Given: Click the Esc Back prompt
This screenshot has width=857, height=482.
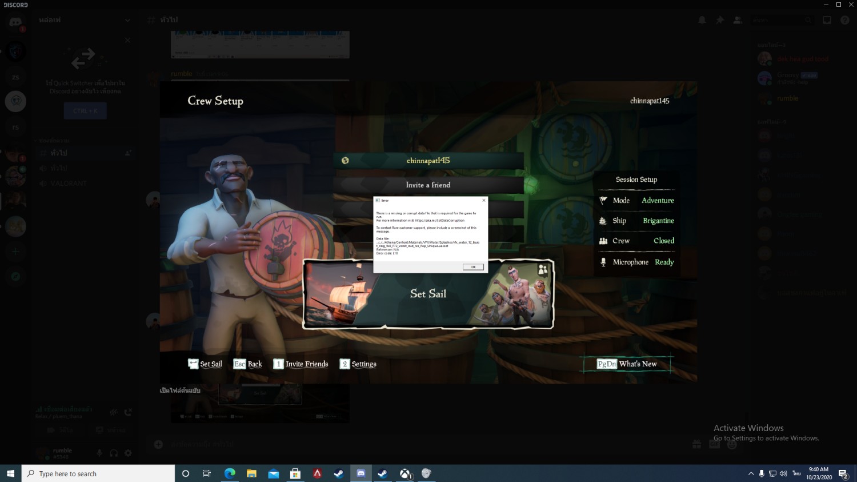Looking at the screenshot, I should [x=248, y=364].
